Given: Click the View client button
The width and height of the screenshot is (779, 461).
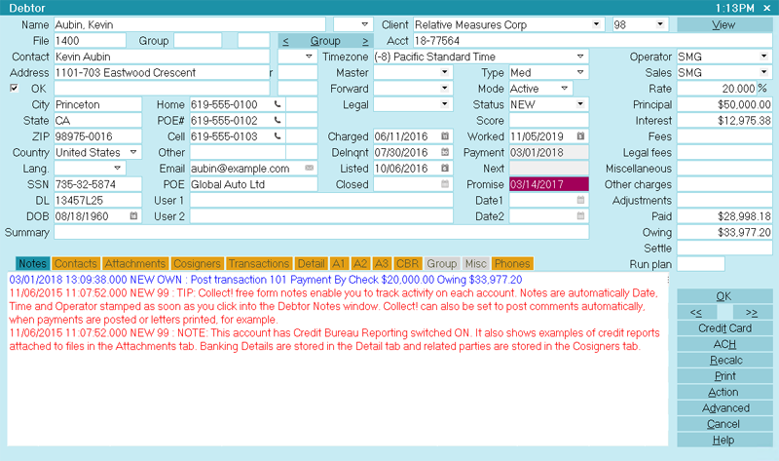Looking at the screenshot, I should [724, 25].
